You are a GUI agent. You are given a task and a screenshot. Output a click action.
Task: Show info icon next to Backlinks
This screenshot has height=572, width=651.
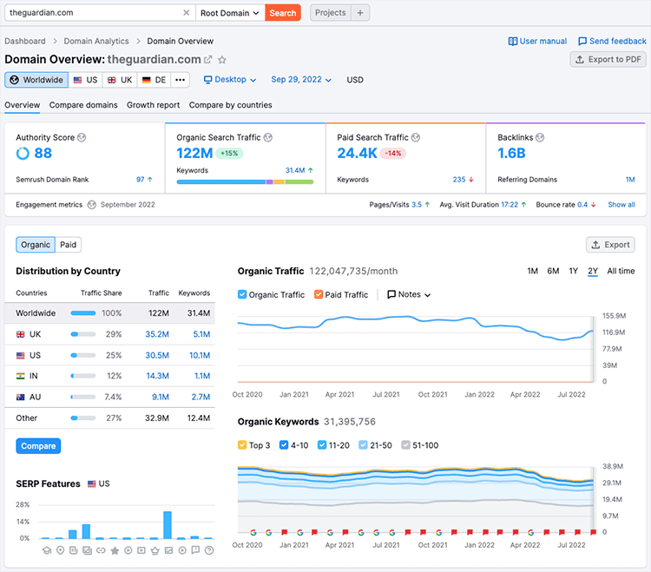point(540,137)
